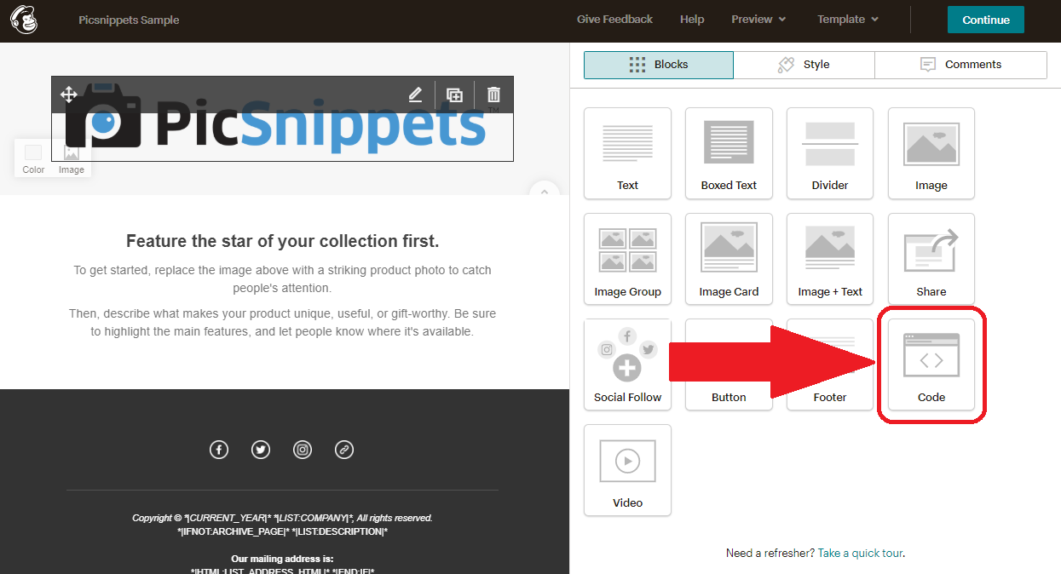Open the Take a quick tour link

point(860,553)
